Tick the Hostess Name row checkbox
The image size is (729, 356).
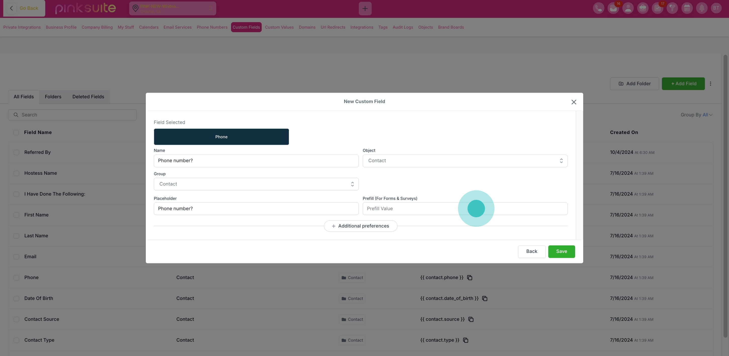[16, 173]
